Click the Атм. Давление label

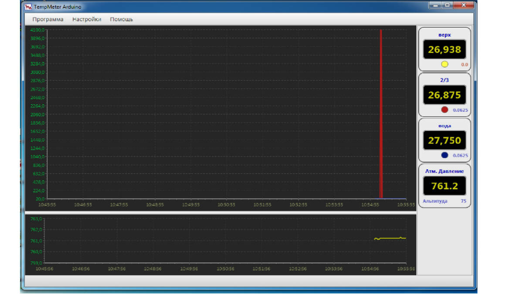click(x=445, y=171)
